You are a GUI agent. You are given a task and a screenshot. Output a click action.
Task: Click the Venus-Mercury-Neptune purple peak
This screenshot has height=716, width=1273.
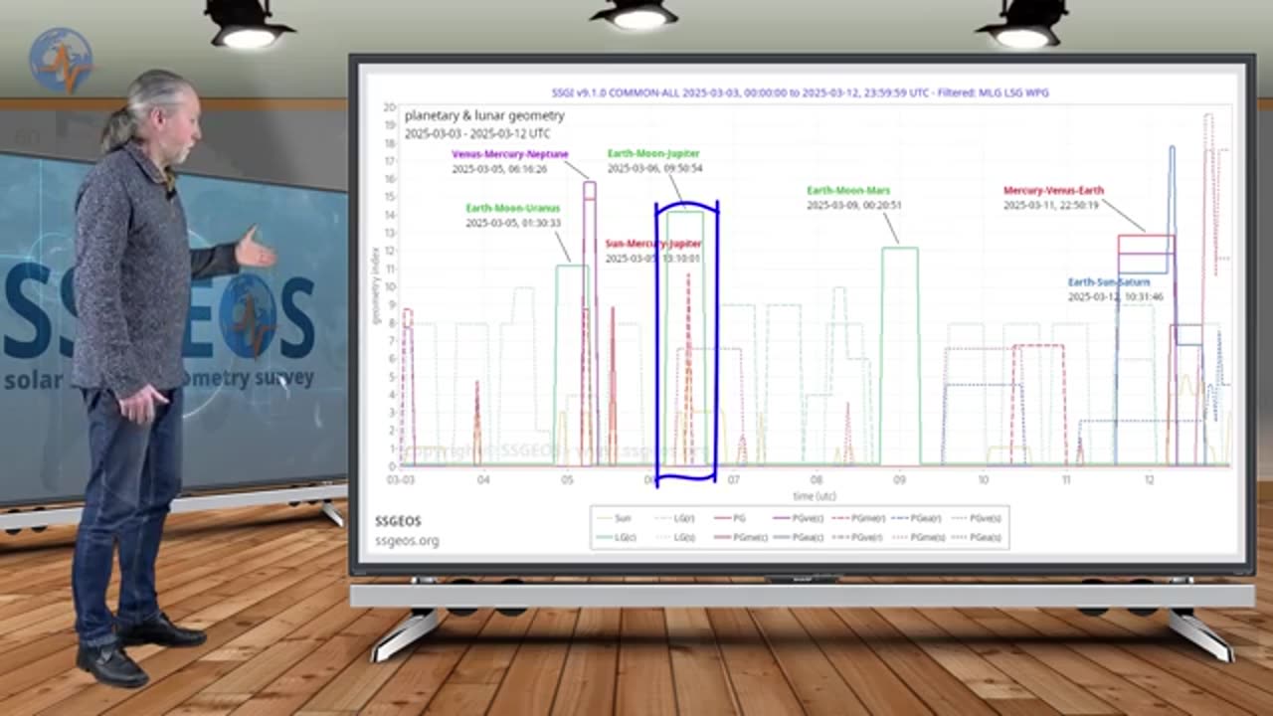(x=590, y=322)
